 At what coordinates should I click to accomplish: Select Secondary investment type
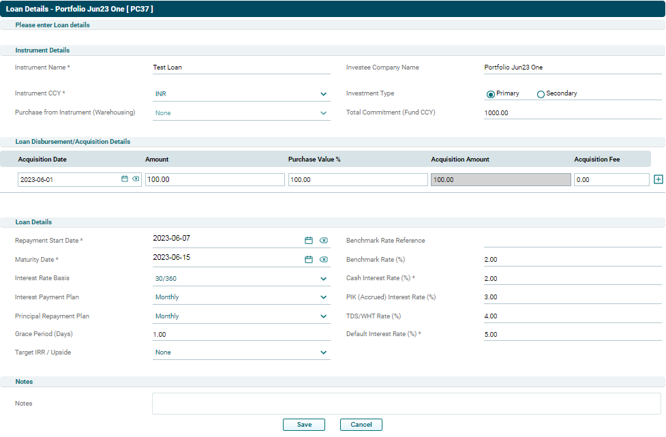coord(541,94)
